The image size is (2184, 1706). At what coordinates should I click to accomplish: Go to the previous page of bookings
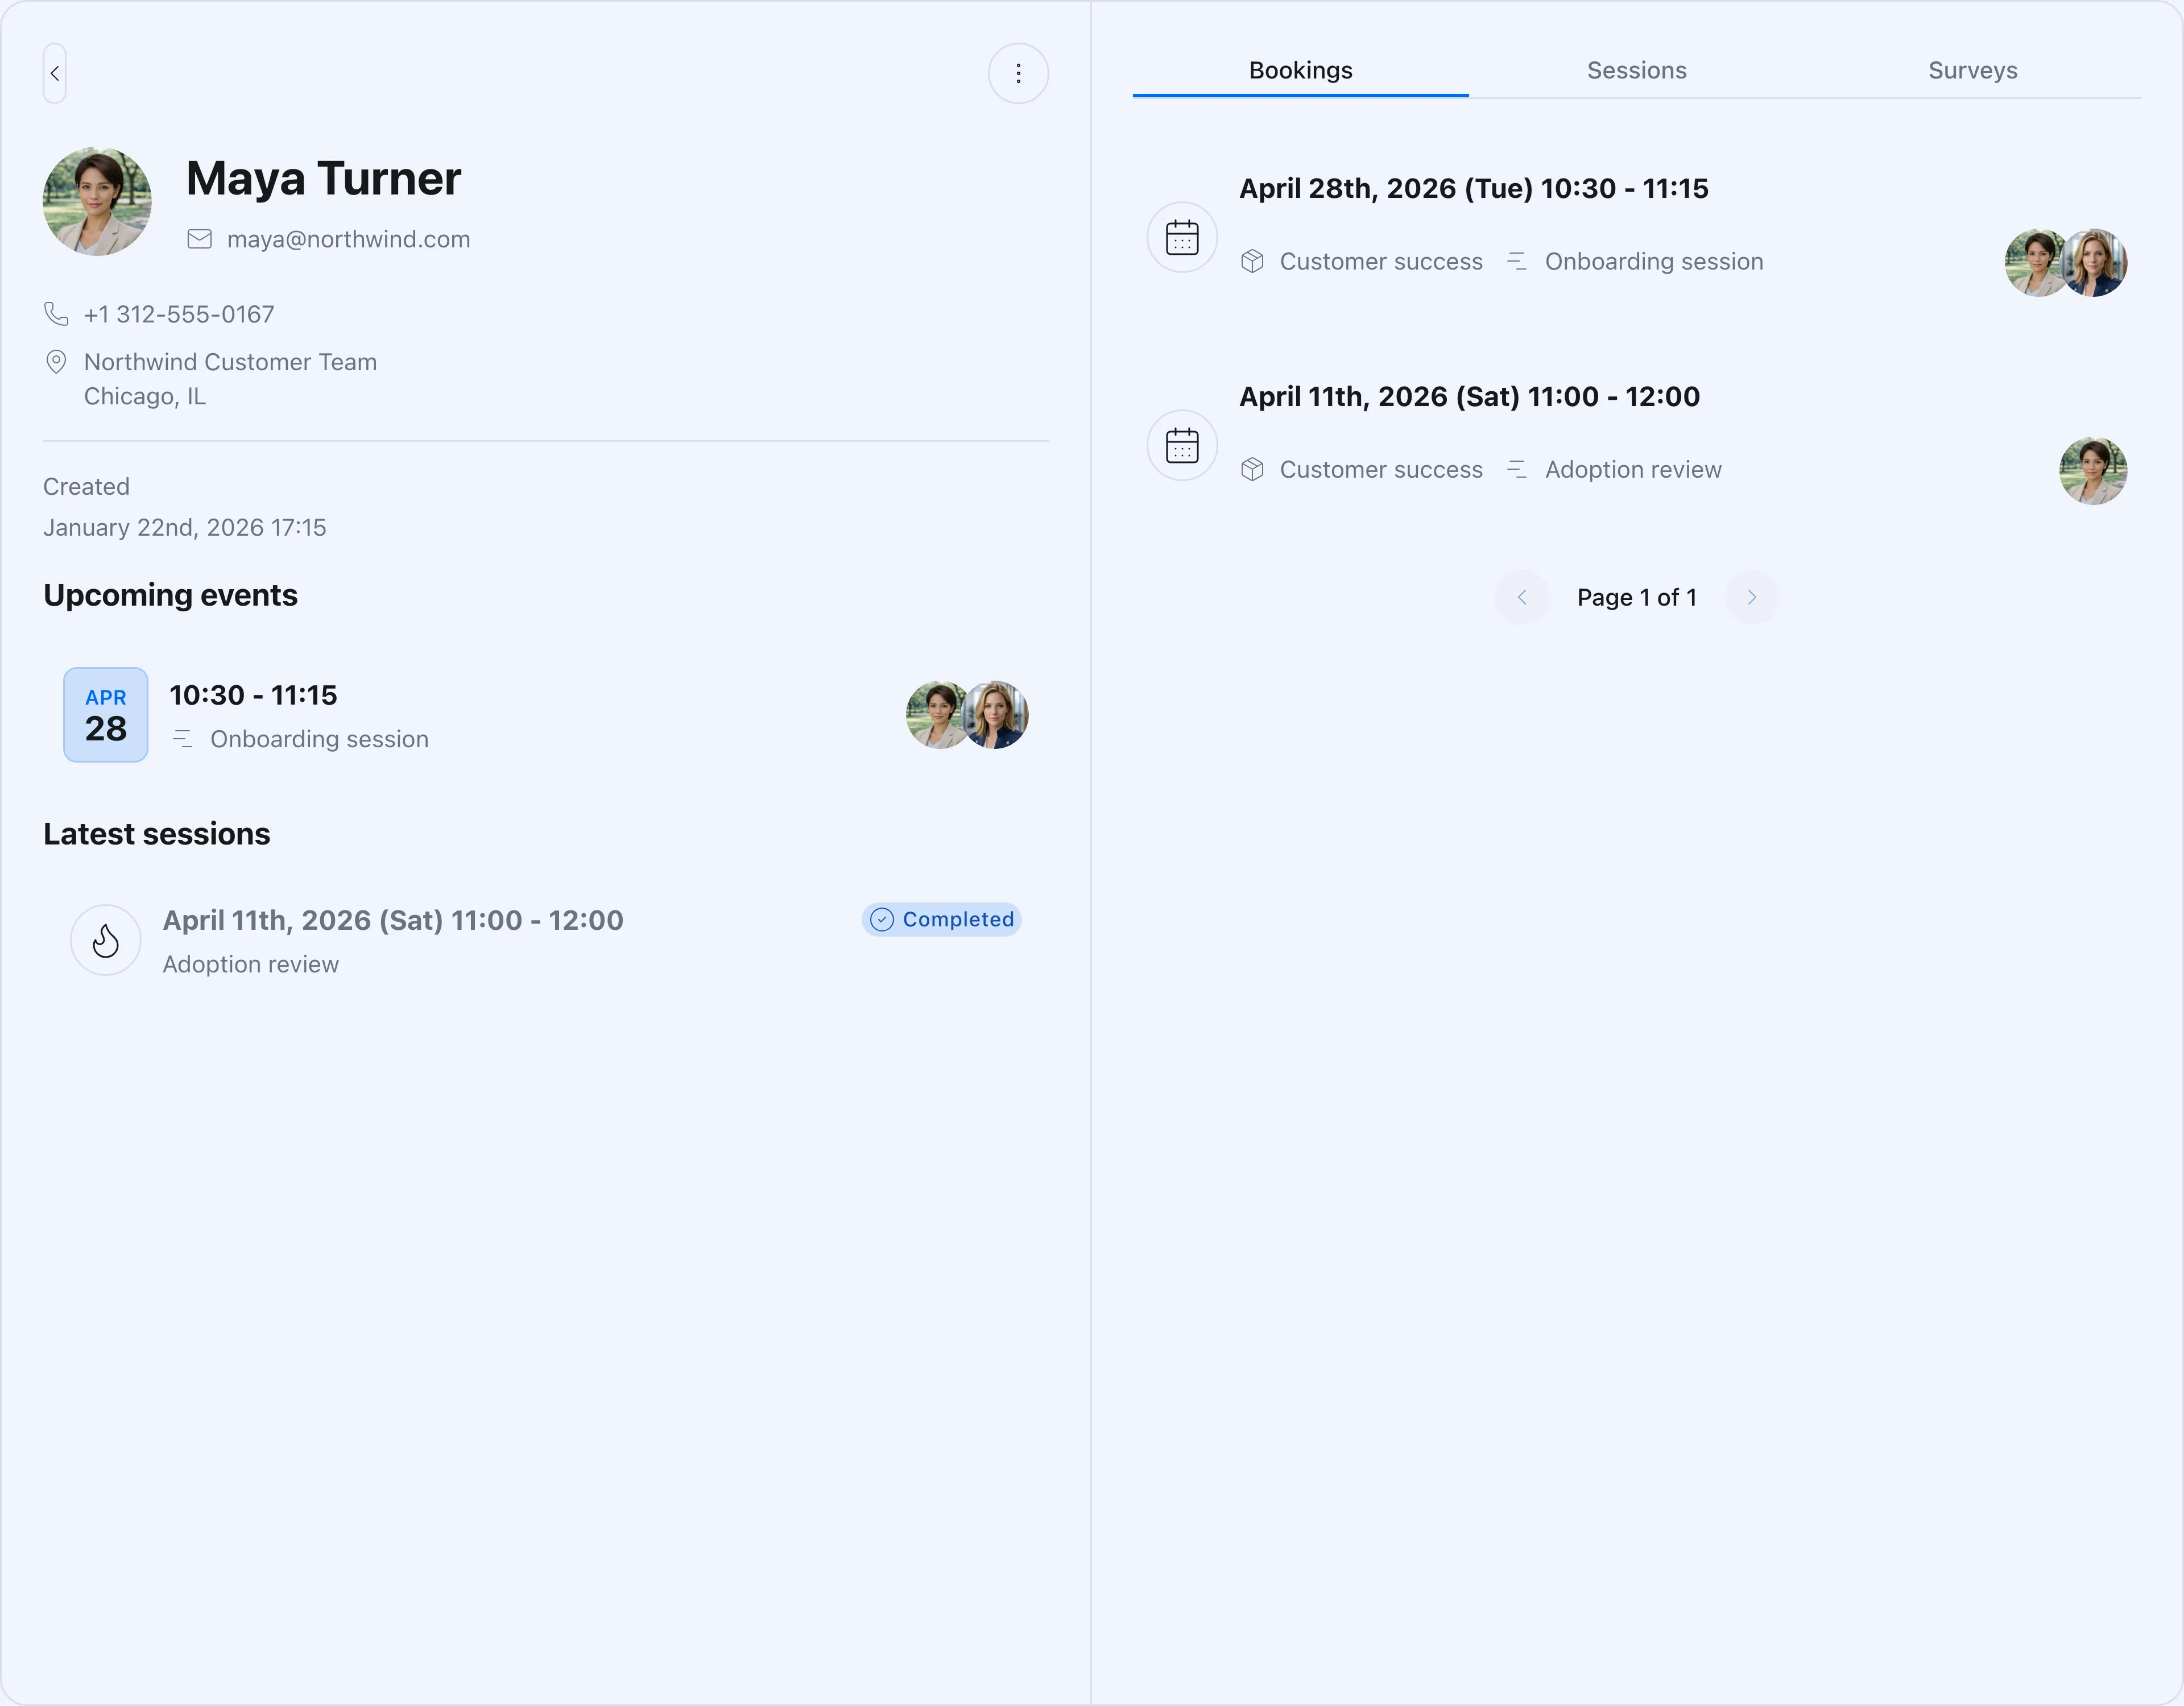point(1522,597)
